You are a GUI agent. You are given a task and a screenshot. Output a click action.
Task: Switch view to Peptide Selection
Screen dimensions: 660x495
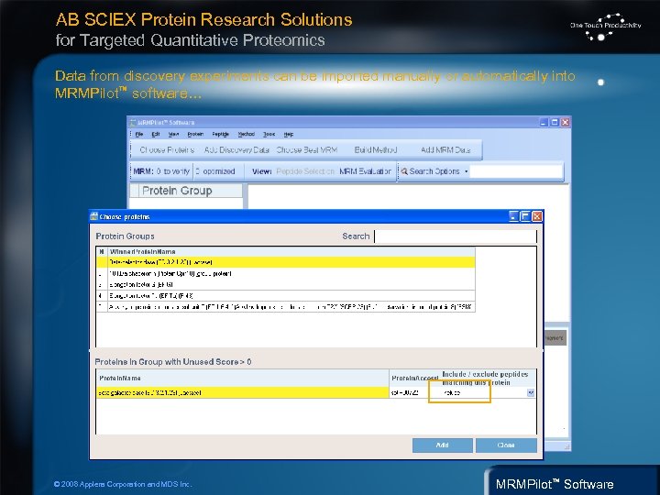point(305,171)
